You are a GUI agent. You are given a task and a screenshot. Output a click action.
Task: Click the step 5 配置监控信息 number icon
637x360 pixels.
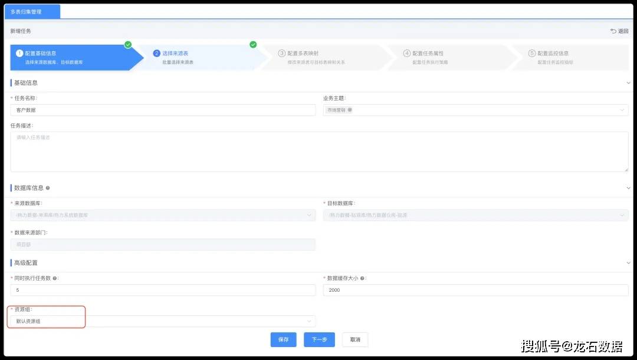pos(532,54)
